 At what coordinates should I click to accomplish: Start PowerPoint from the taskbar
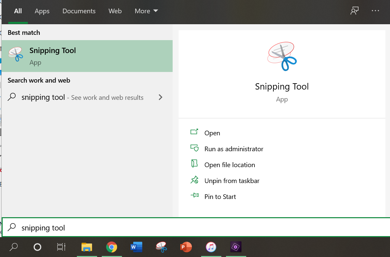coord(186,247)
